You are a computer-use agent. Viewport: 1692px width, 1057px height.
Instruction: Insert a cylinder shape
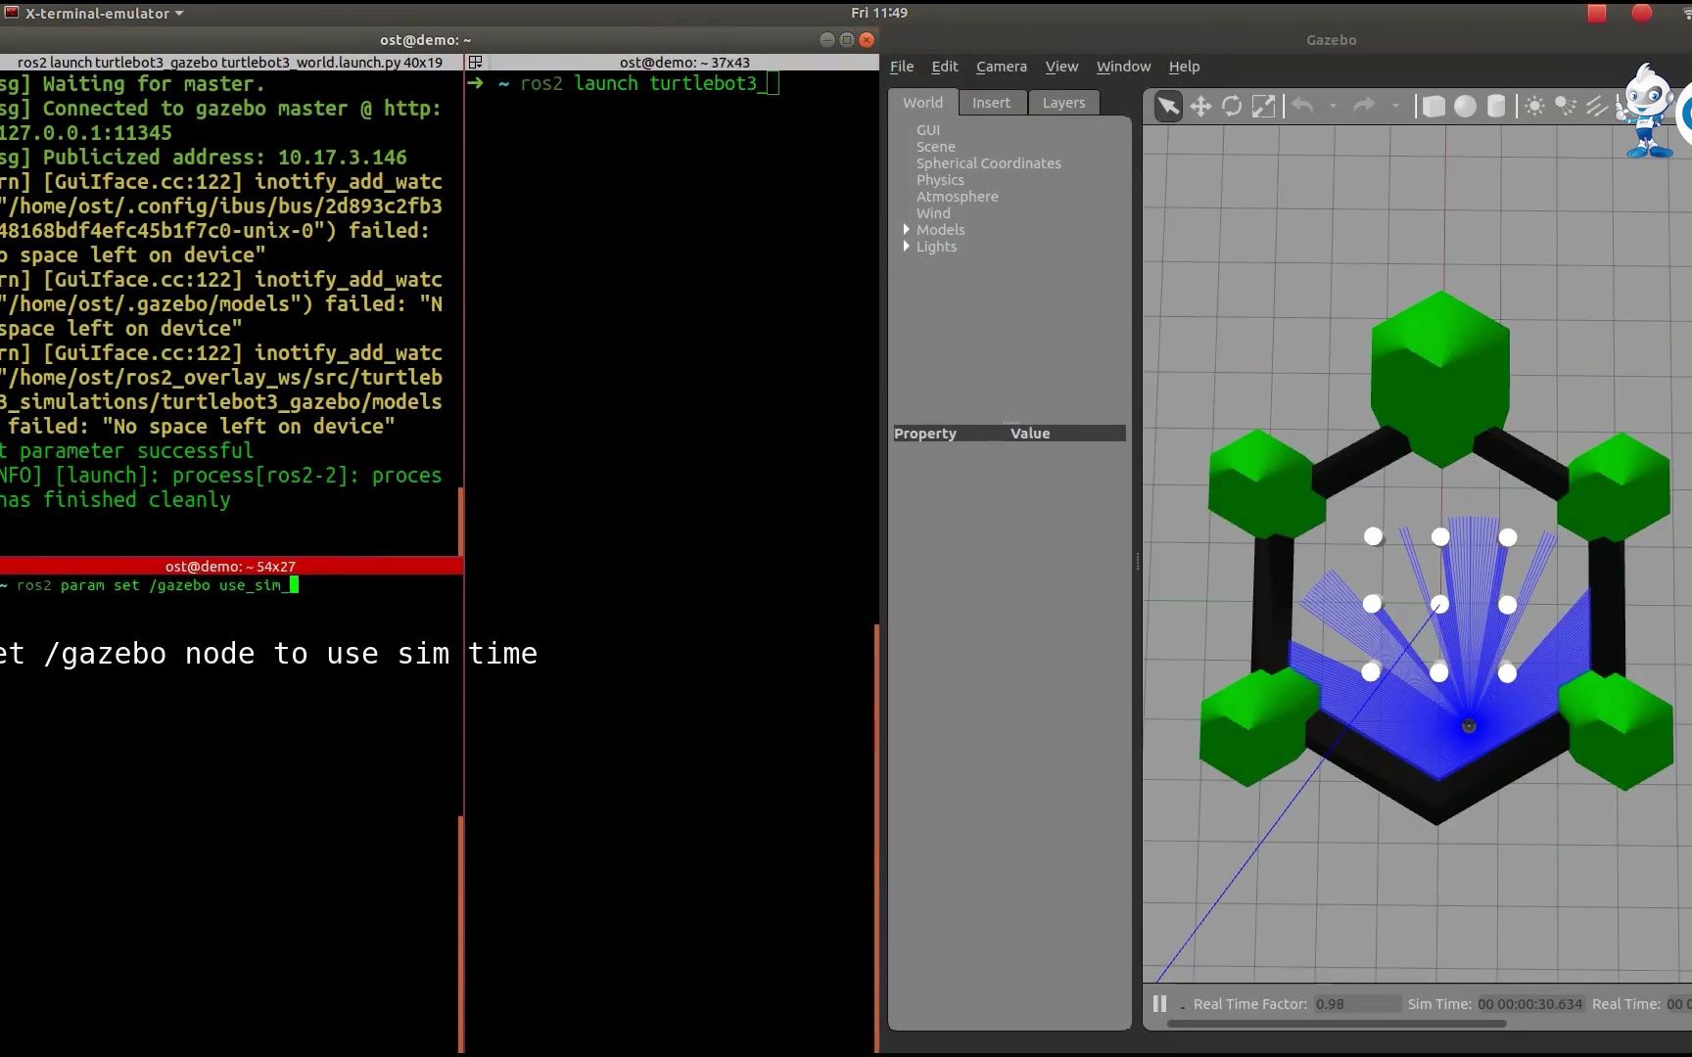(1496, 106)
